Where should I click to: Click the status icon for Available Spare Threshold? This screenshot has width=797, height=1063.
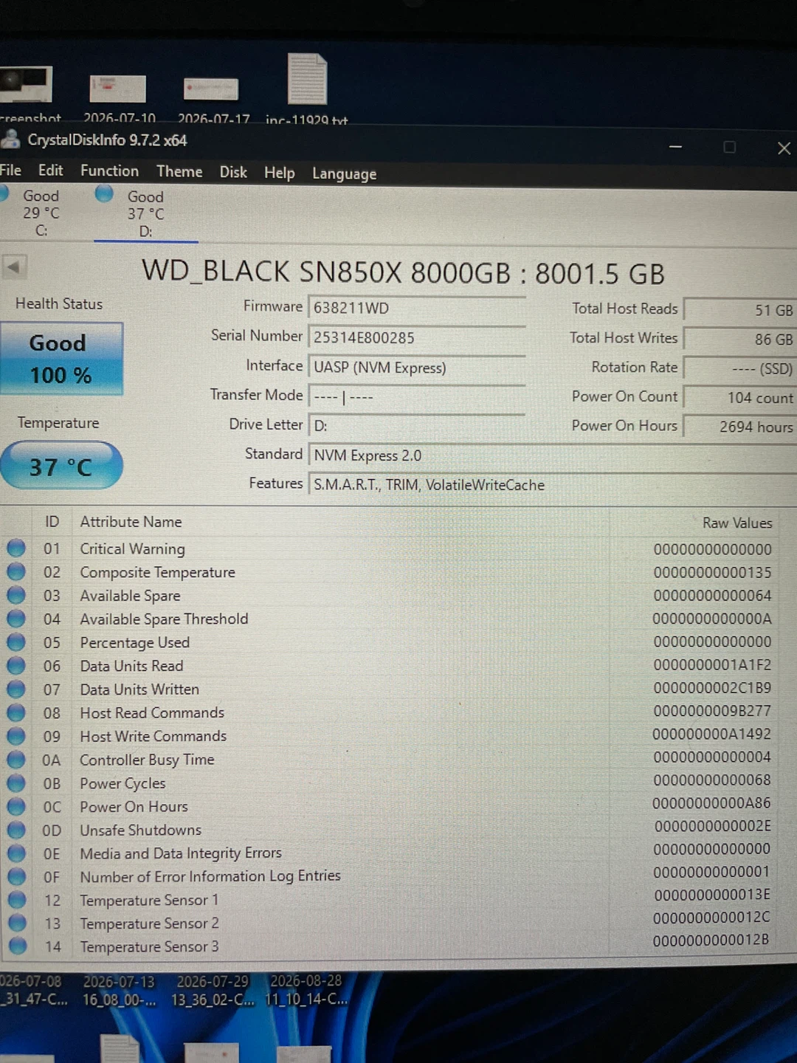pos(16,619)
